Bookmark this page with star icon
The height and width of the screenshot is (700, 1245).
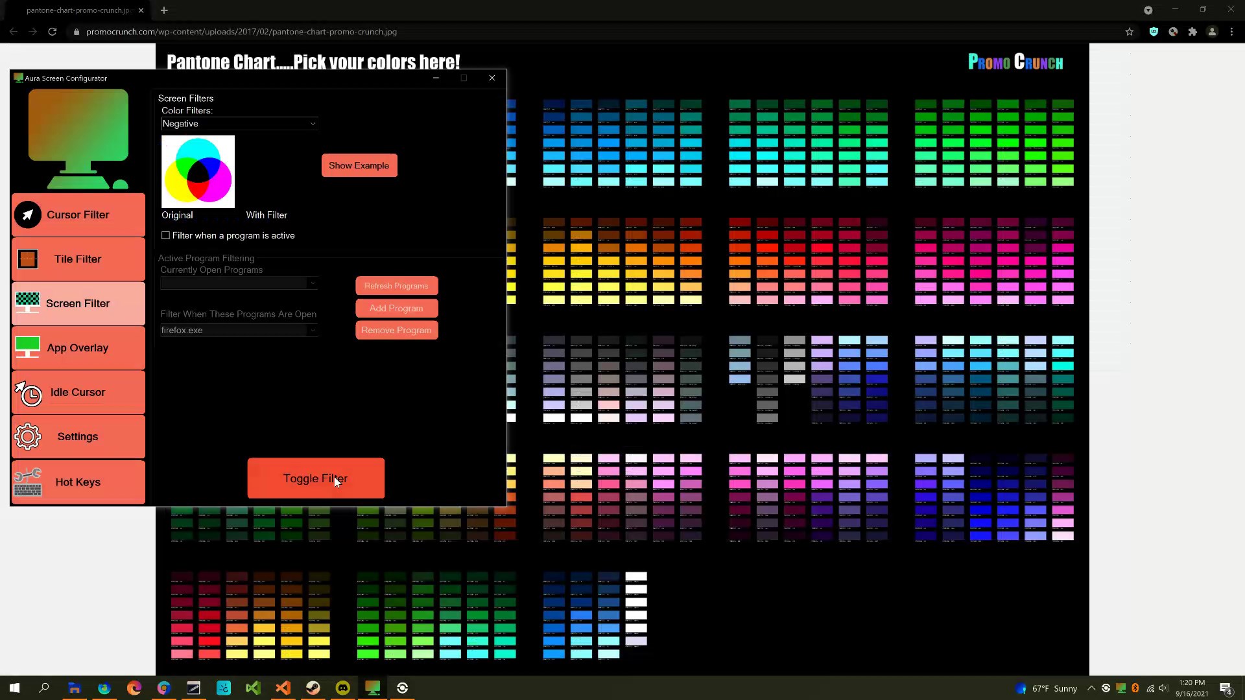pyautogui.click(x=1129, y=32)
